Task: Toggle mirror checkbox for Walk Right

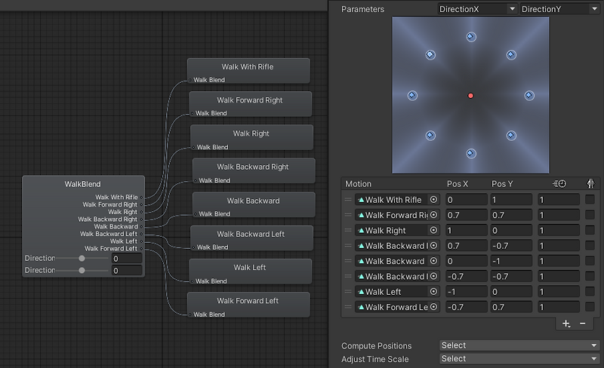Action: pyautogui.click(x=590, y=230)
